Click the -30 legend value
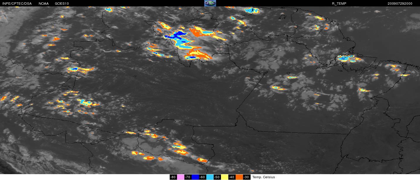The width and height of the screenshot is (420, 180). [247, 177]
